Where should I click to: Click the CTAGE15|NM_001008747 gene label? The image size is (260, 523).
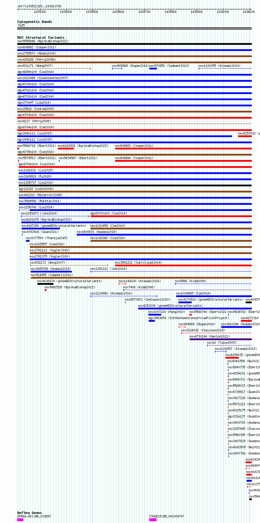click(x=167, y=516)
